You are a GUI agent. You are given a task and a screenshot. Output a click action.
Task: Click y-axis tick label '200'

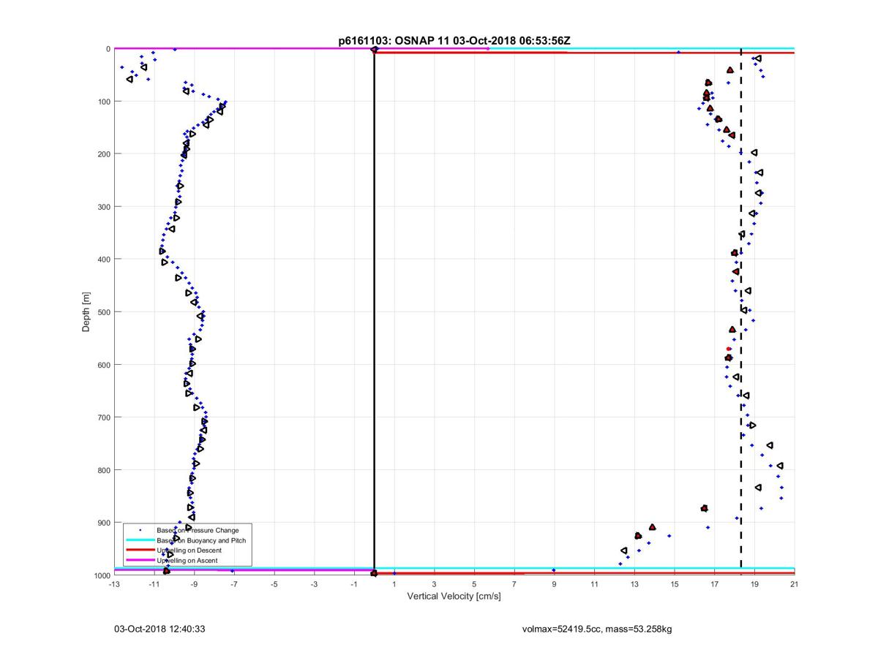point(102,154)
